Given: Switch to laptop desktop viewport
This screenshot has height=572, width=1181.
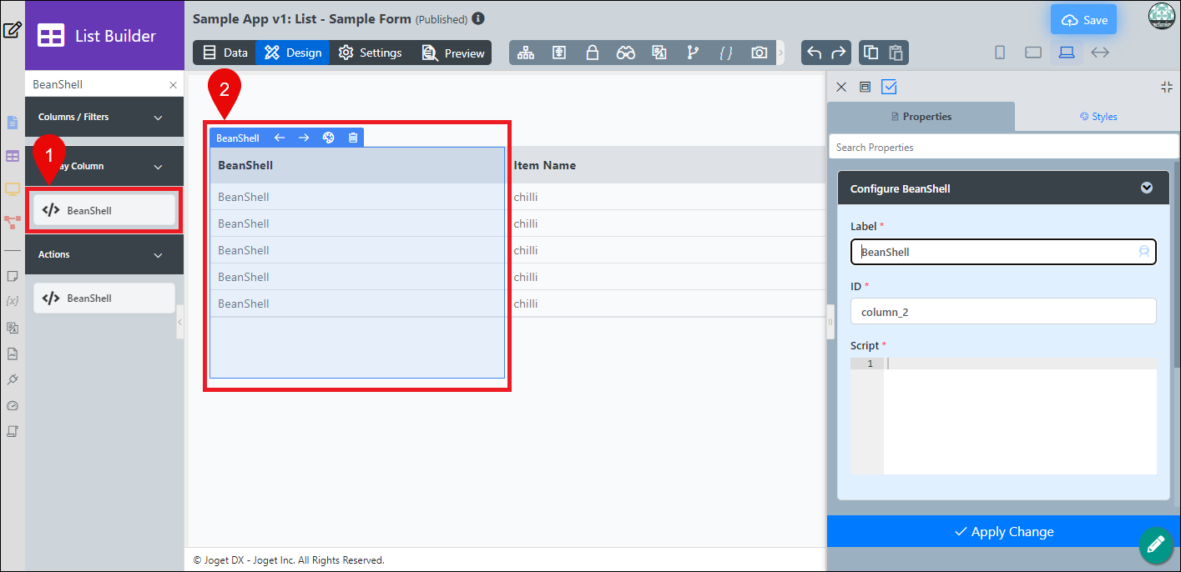Looking at the screenshot, I should [x=1067, y=53].
